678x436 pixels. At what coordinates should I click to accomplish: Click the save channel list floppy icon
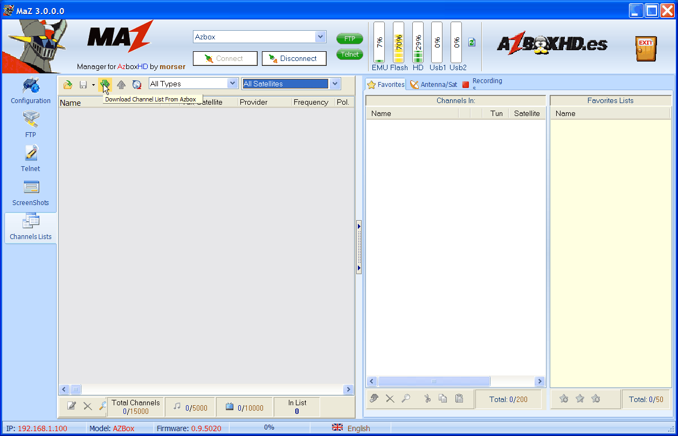pos(84,84)
